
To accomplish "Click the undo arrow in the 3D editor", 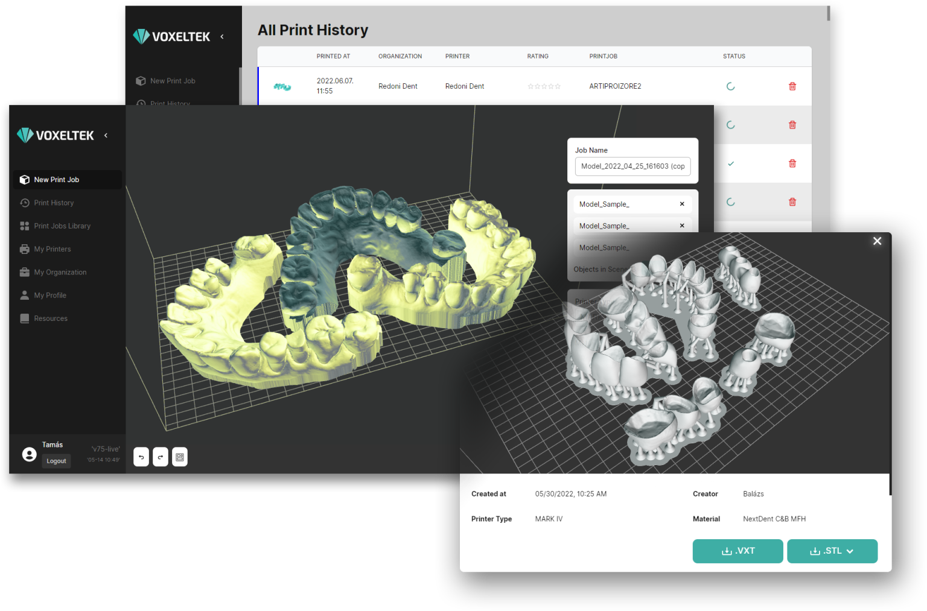I will coord(141,457).
